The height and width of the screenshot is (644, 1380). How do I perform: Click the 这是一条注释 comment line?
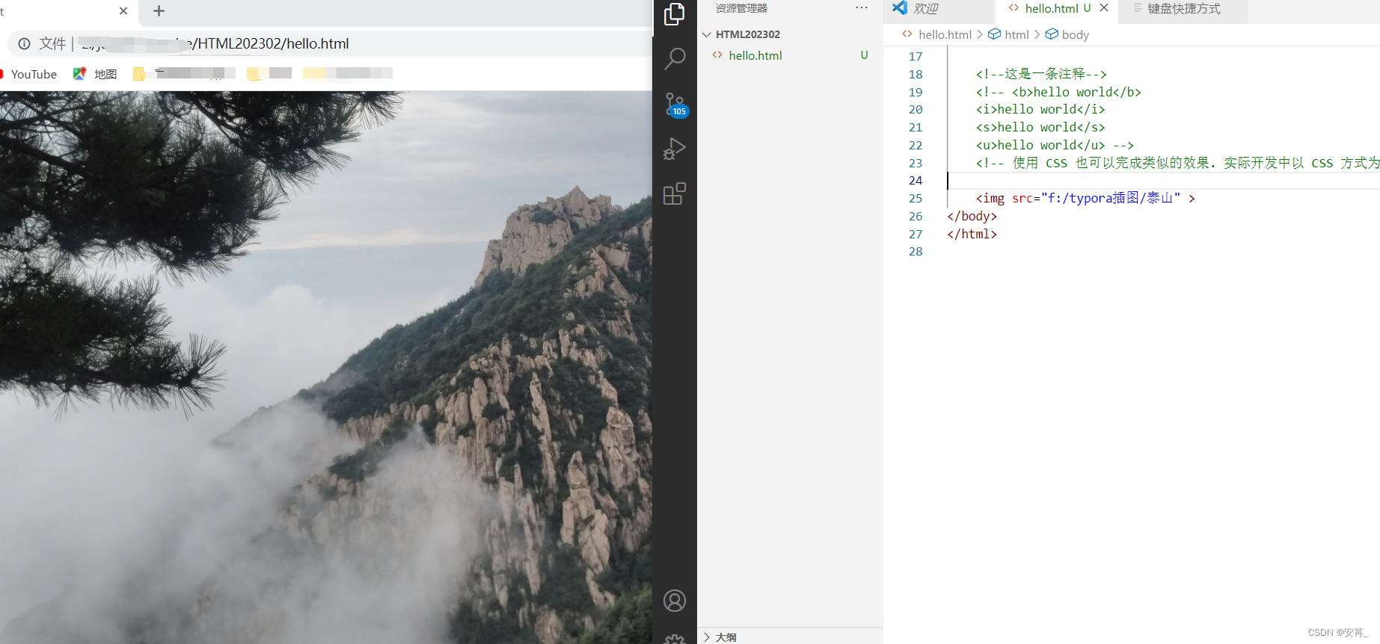coord(1041,74)
